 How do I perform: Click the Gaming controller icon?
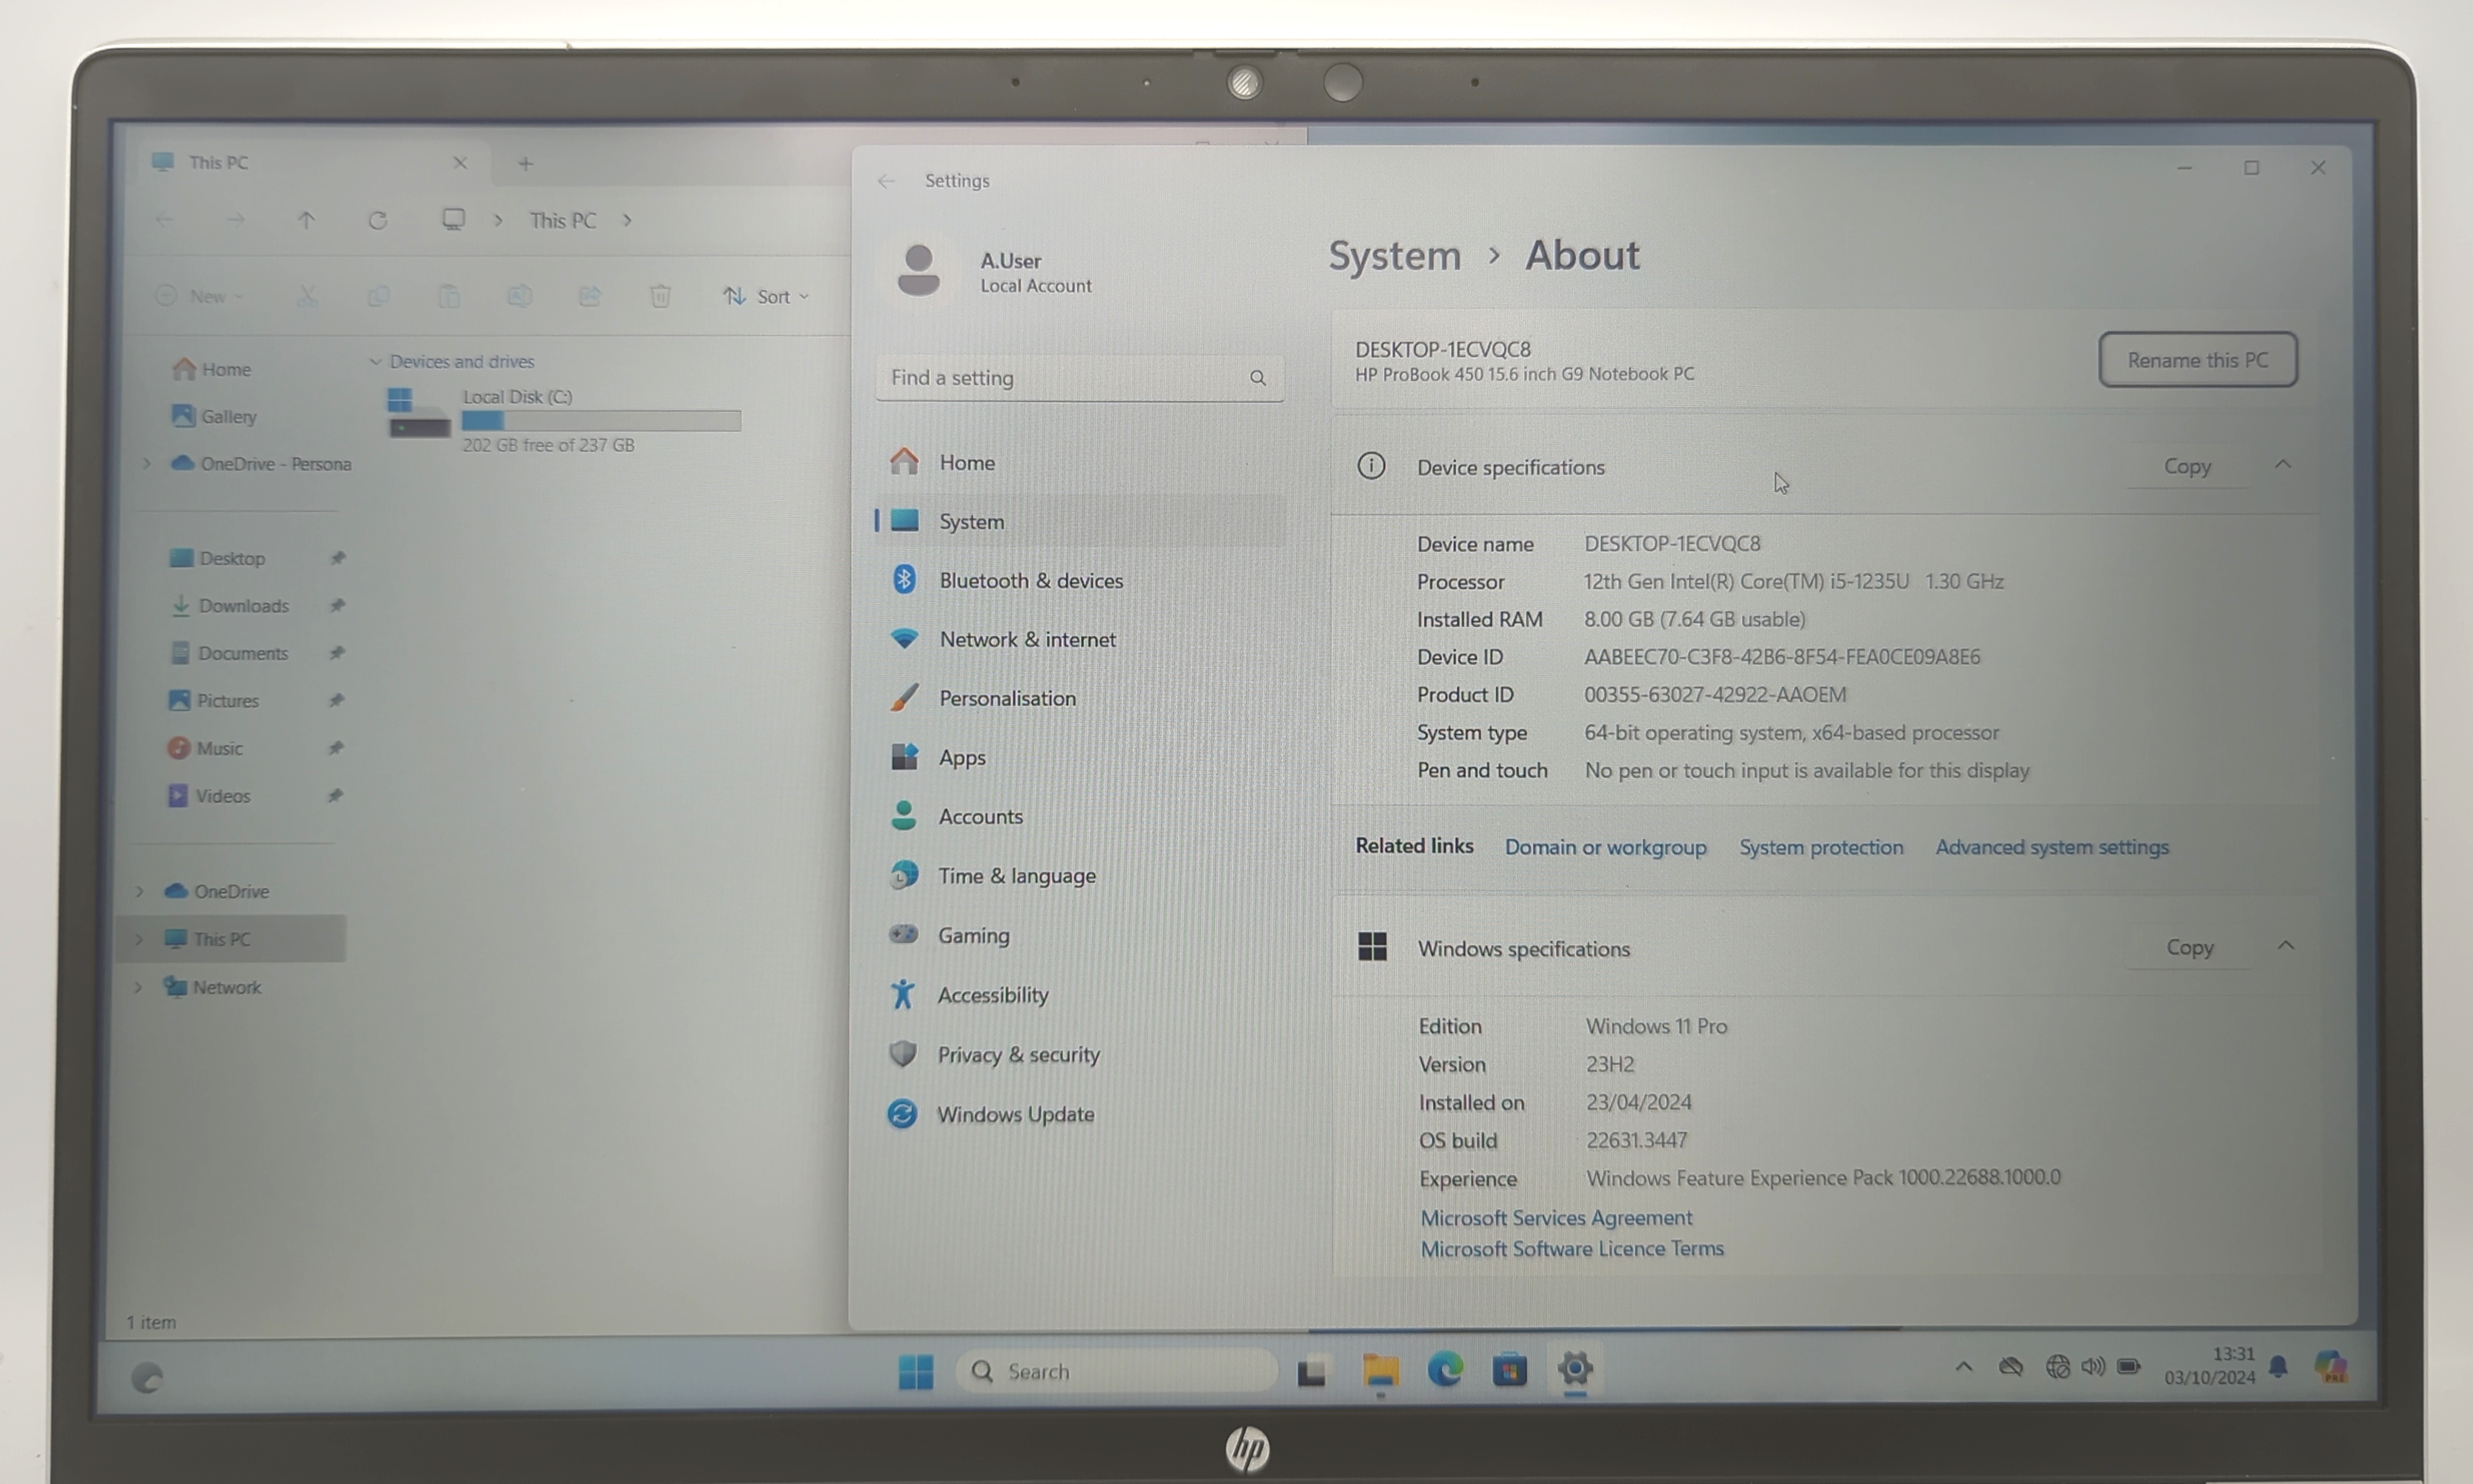pos(903,934)
